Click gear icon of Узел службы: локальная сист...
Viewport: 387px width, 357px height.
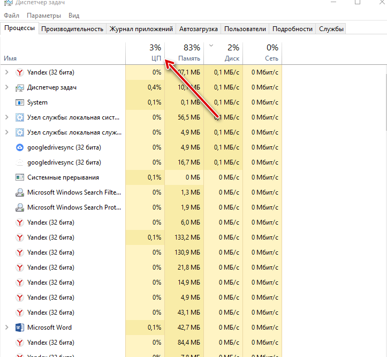pyautogui.click(x=20, y=117)
